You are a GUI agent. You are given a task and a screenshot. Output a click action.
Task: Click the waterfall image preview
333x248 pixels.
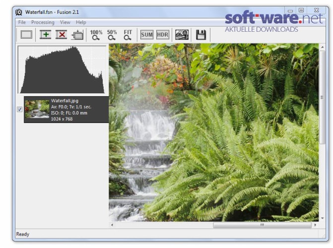pyautogui.click(x=214, y=132)
